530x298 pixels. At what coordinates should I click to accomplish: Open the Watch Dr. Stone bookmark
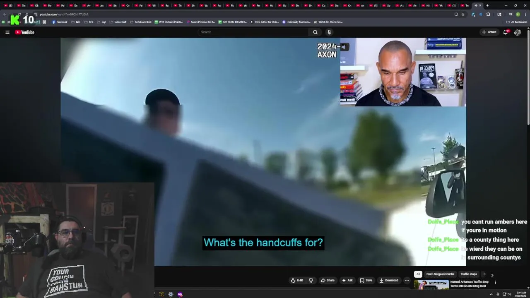tap(328, 22)
